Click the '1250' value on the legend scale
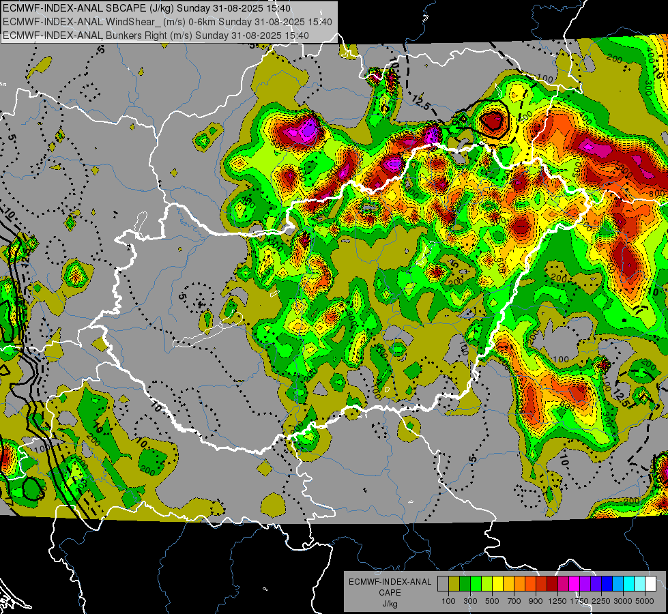 pos(557,601)
